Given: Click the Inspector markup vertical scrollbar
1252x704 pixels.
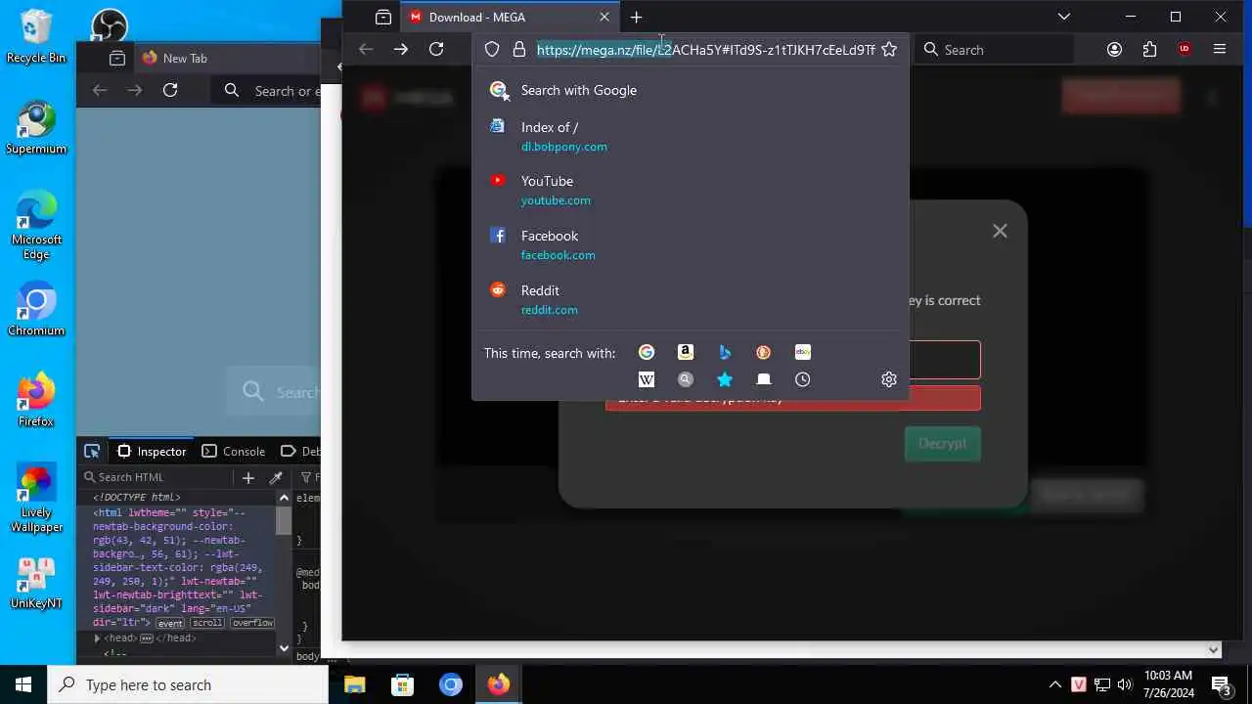Looking at the screenshot, I should (284, 572).
